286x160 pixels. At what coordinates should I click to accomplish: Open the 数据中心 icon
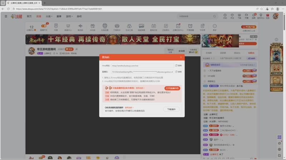pyautogui.click(x=68, y=27)
